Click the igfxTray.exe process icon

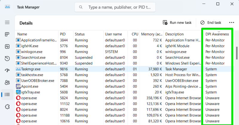click(x=18, y=92)
